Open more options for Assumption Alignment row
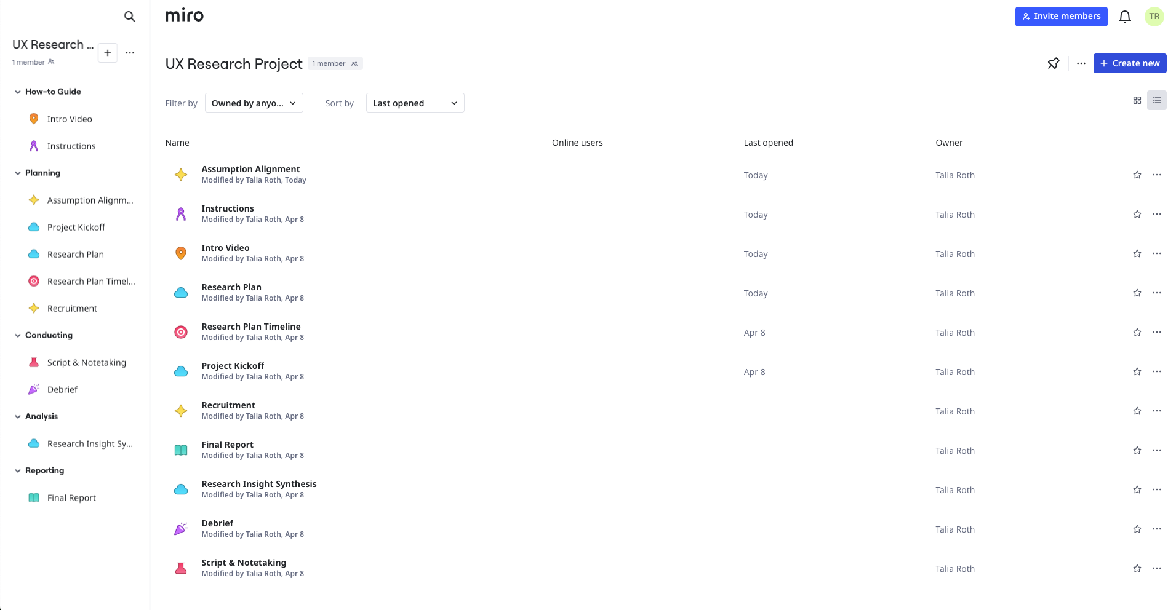The image size is (1176, 610). tap(1157, 175)
